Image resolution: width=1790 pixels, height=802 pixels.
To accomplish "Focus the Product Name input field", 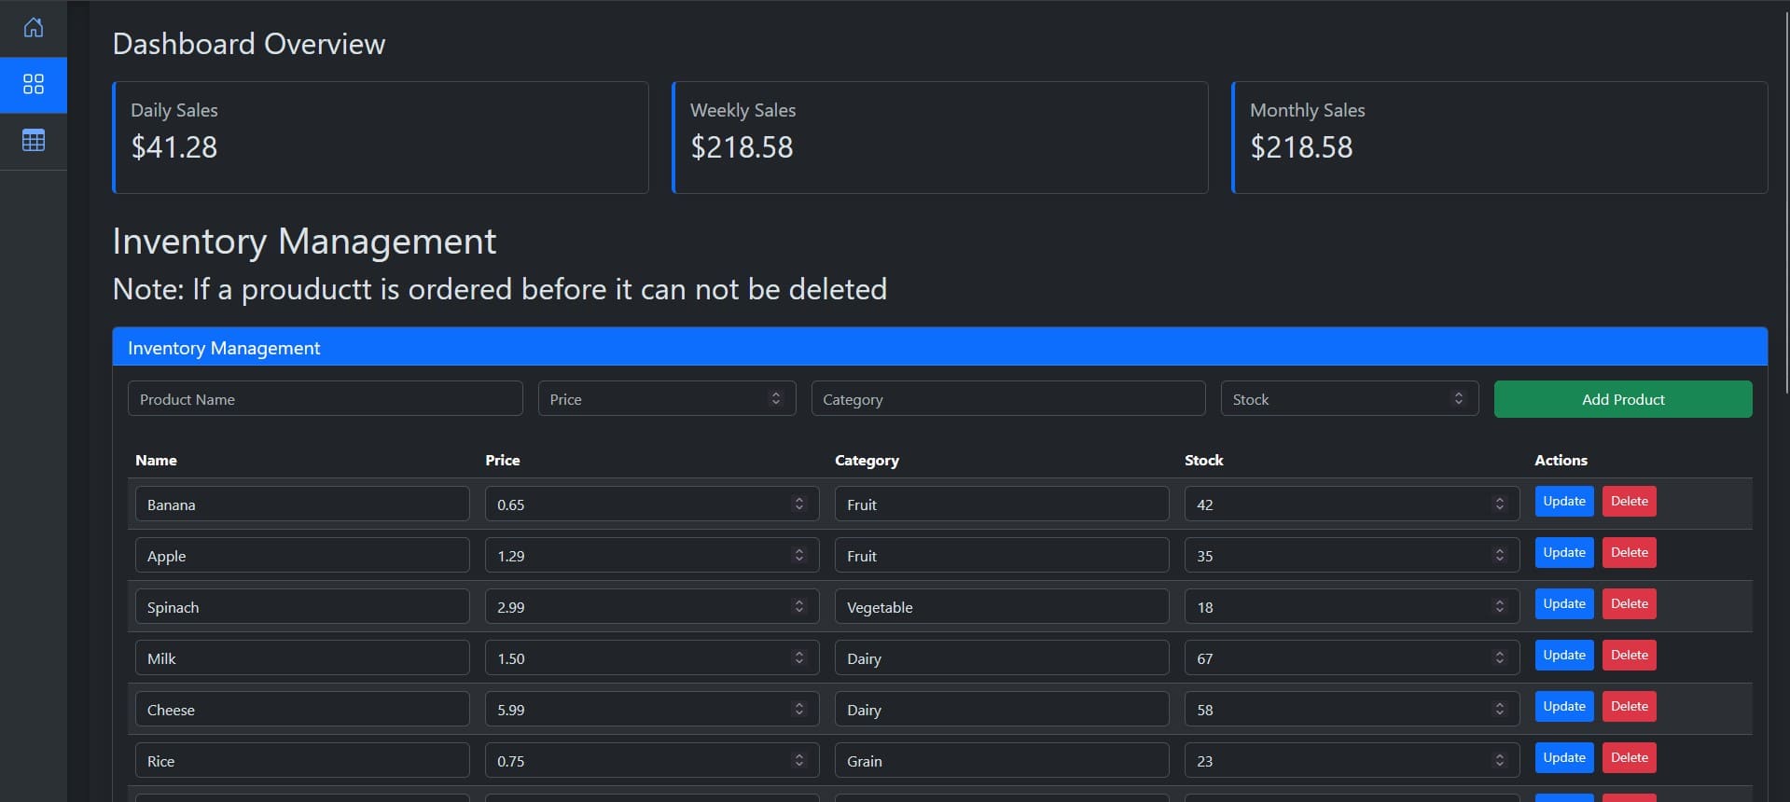I will coord(325,399).
